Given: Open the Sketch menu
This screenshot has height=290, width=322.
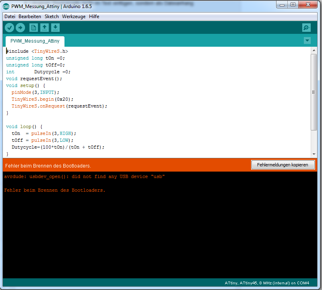Looking at the screenshot, I should click(x=52, y=17).
